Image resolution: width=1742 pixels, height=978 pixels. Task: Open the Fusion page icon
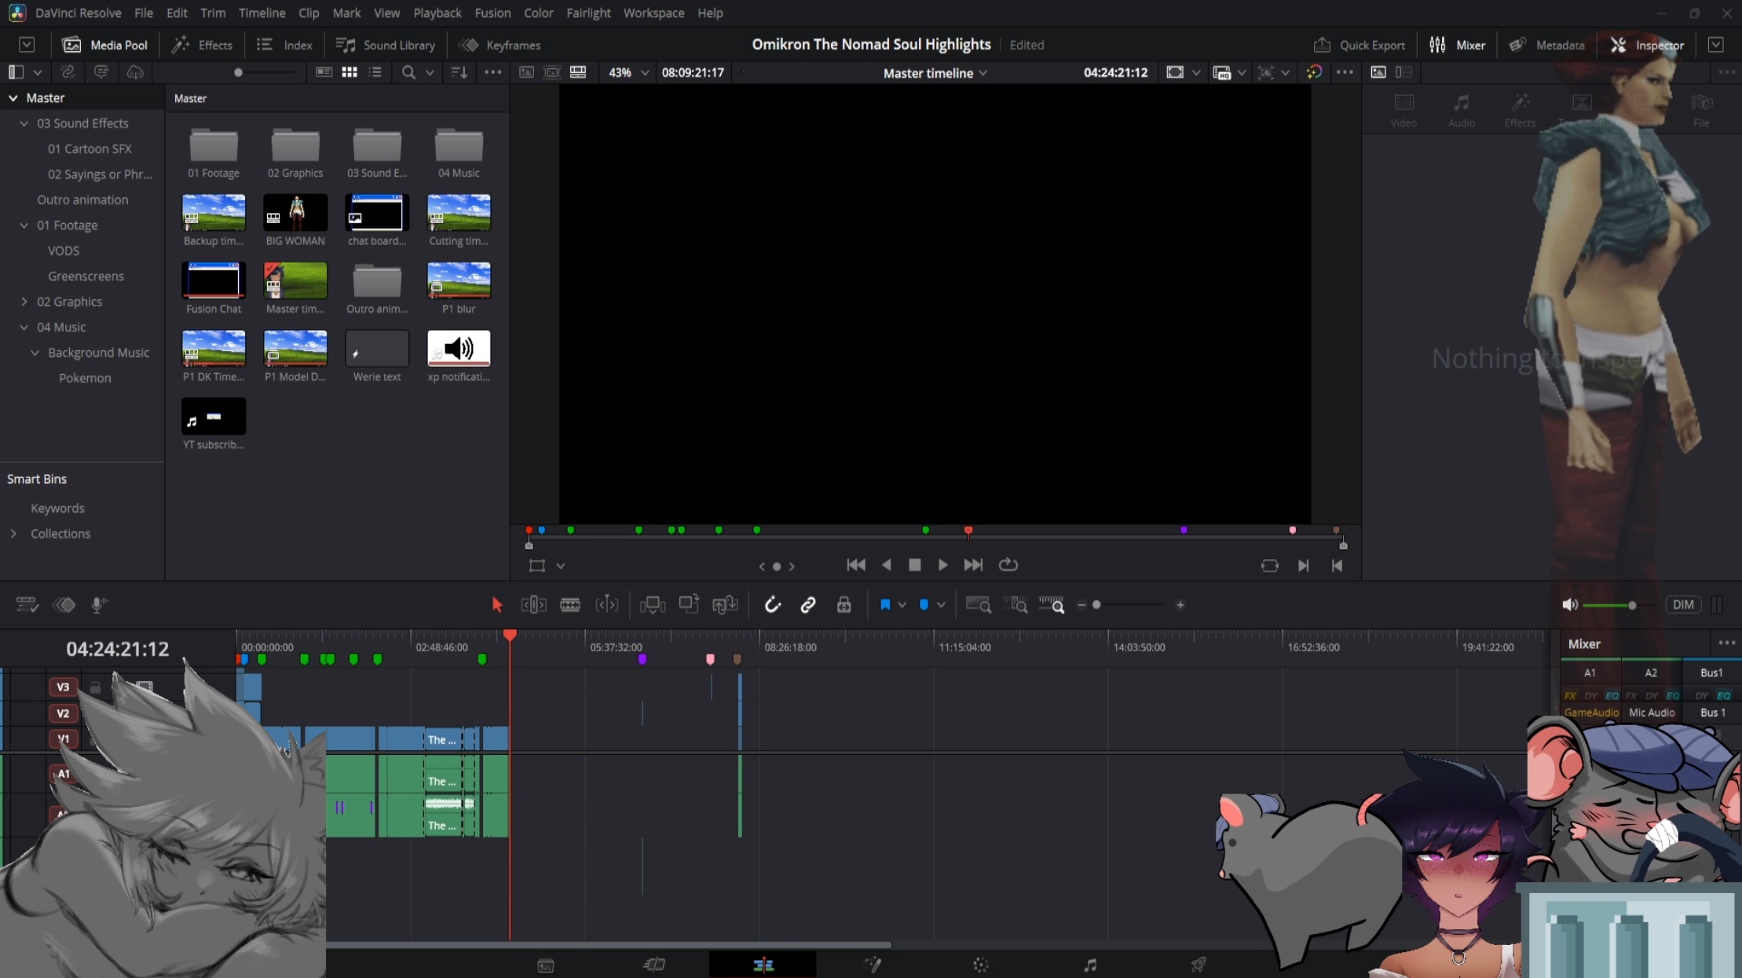873,965
